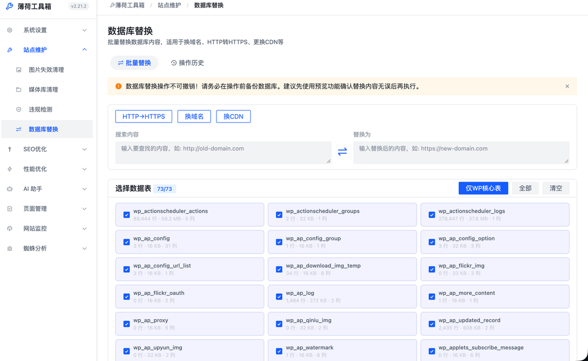588x361 pixels.
Task: Click the 蜘蛛分析 bug icon
Action: [10, 249]
